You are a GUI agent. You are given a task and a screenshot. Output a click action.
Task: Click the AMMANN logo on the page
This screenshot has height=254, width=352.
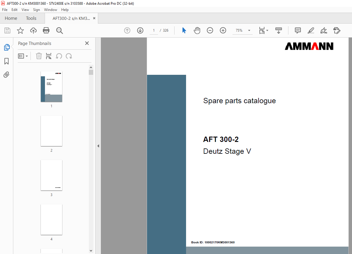pos(309,46)
